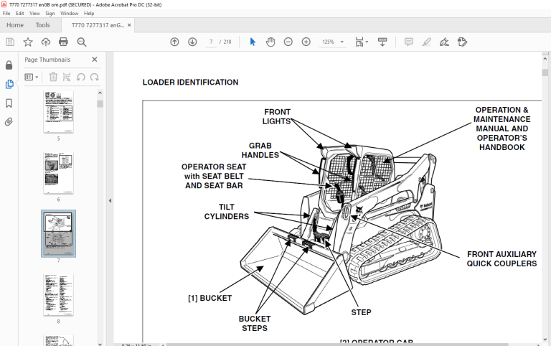This screenshot has width=551, height=346.
Task: Add the file to starred favorites
Action: coord(28,42)
